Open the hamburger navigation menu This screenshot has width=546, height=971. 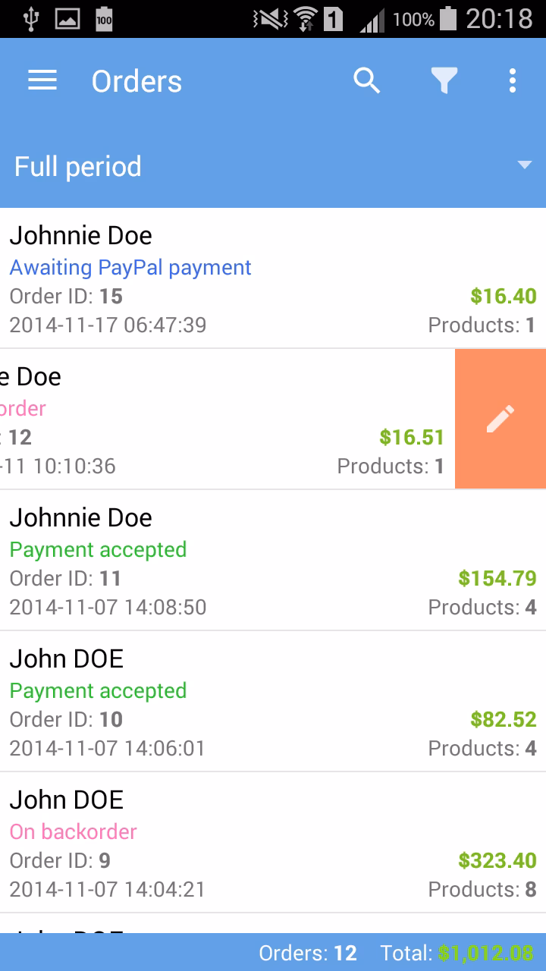click(x=42, y=80)
